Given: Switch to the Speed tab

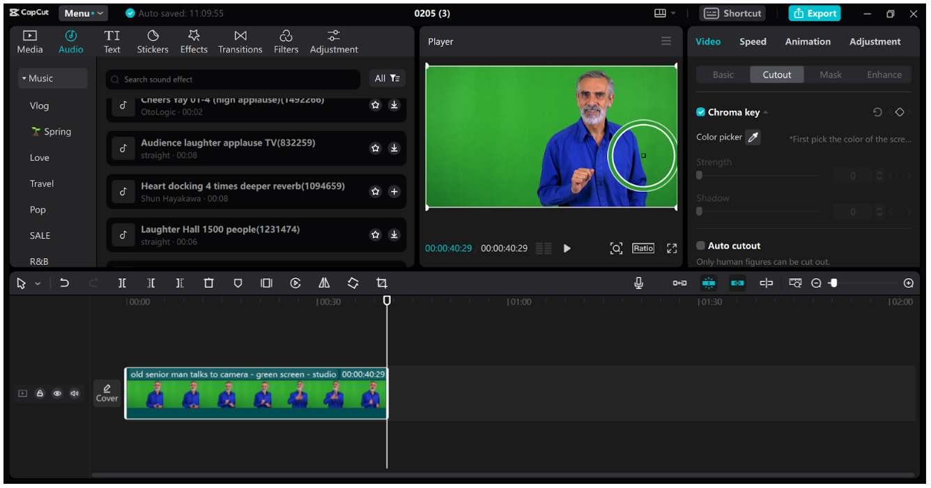Looking at the screenshot, I should click(x=753, y=42).
